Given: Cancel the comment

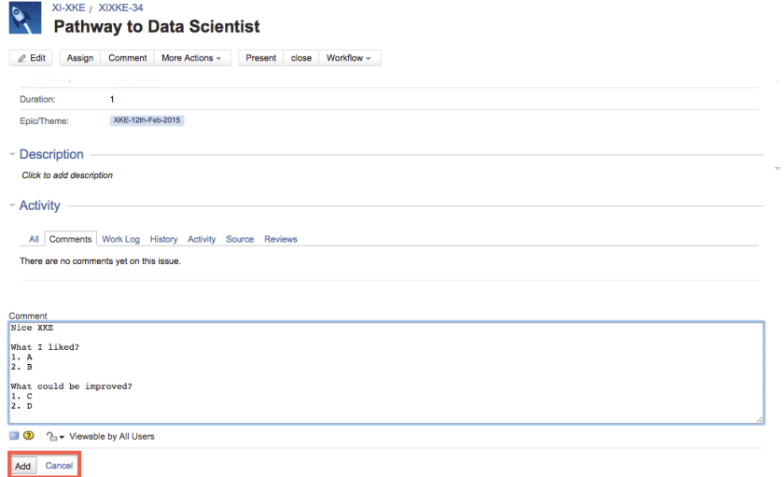Looking at the screenshot, I should 59,466.
